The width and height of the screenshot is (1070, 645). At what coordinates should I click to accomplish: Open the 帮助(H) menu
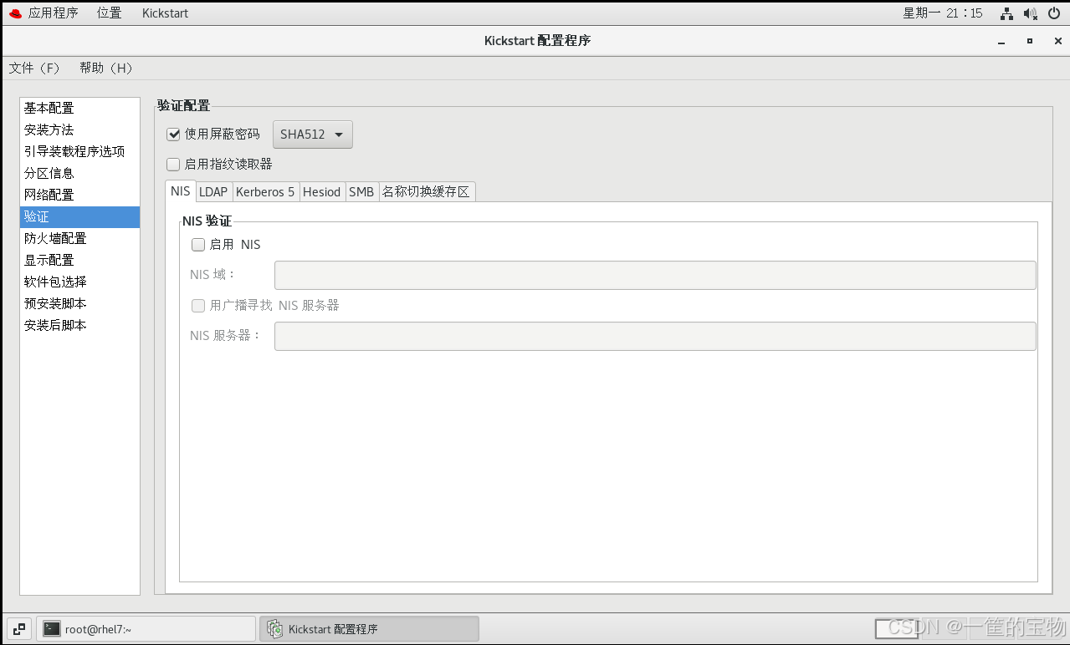pos(106,69)
